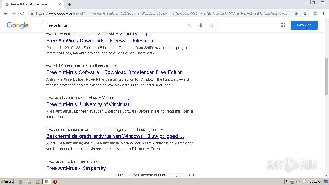Open Beschermt de gratis antivirus result
The width and height of the screenshot is (329, 185).
coord(115,136)
